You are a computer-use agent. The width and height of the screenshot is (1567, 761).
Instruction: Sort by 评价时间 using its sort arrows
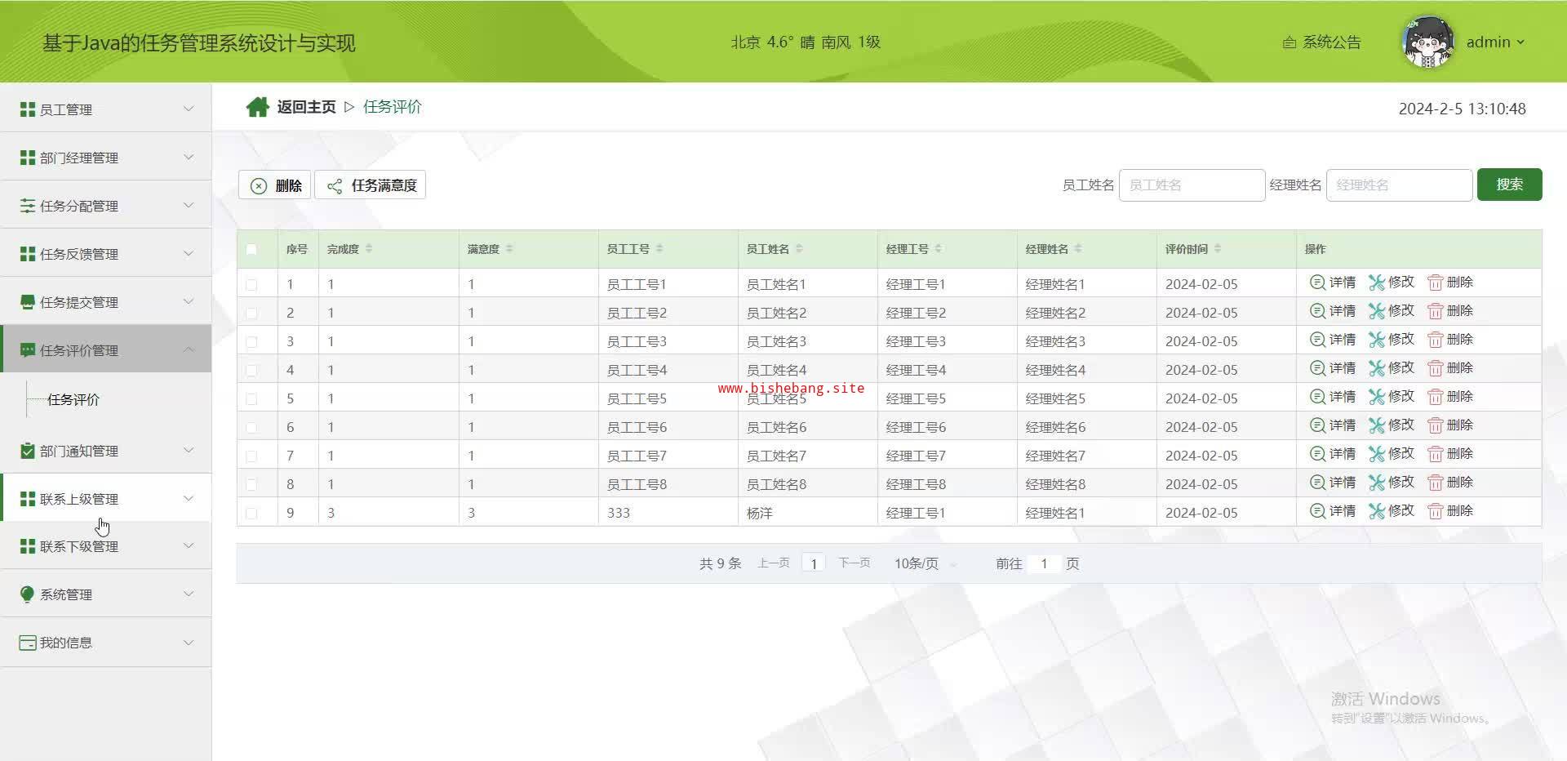point(1218,248)
